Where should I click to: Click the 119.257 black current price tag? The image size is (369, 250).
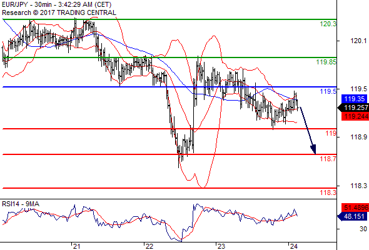click(353, 107)
